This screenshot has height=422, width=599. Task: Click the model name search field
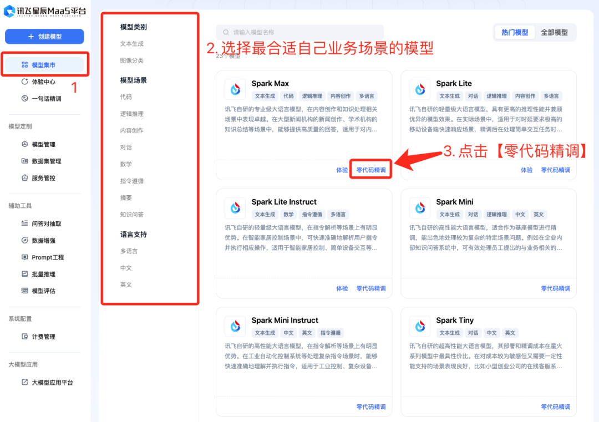coord(300,33)
